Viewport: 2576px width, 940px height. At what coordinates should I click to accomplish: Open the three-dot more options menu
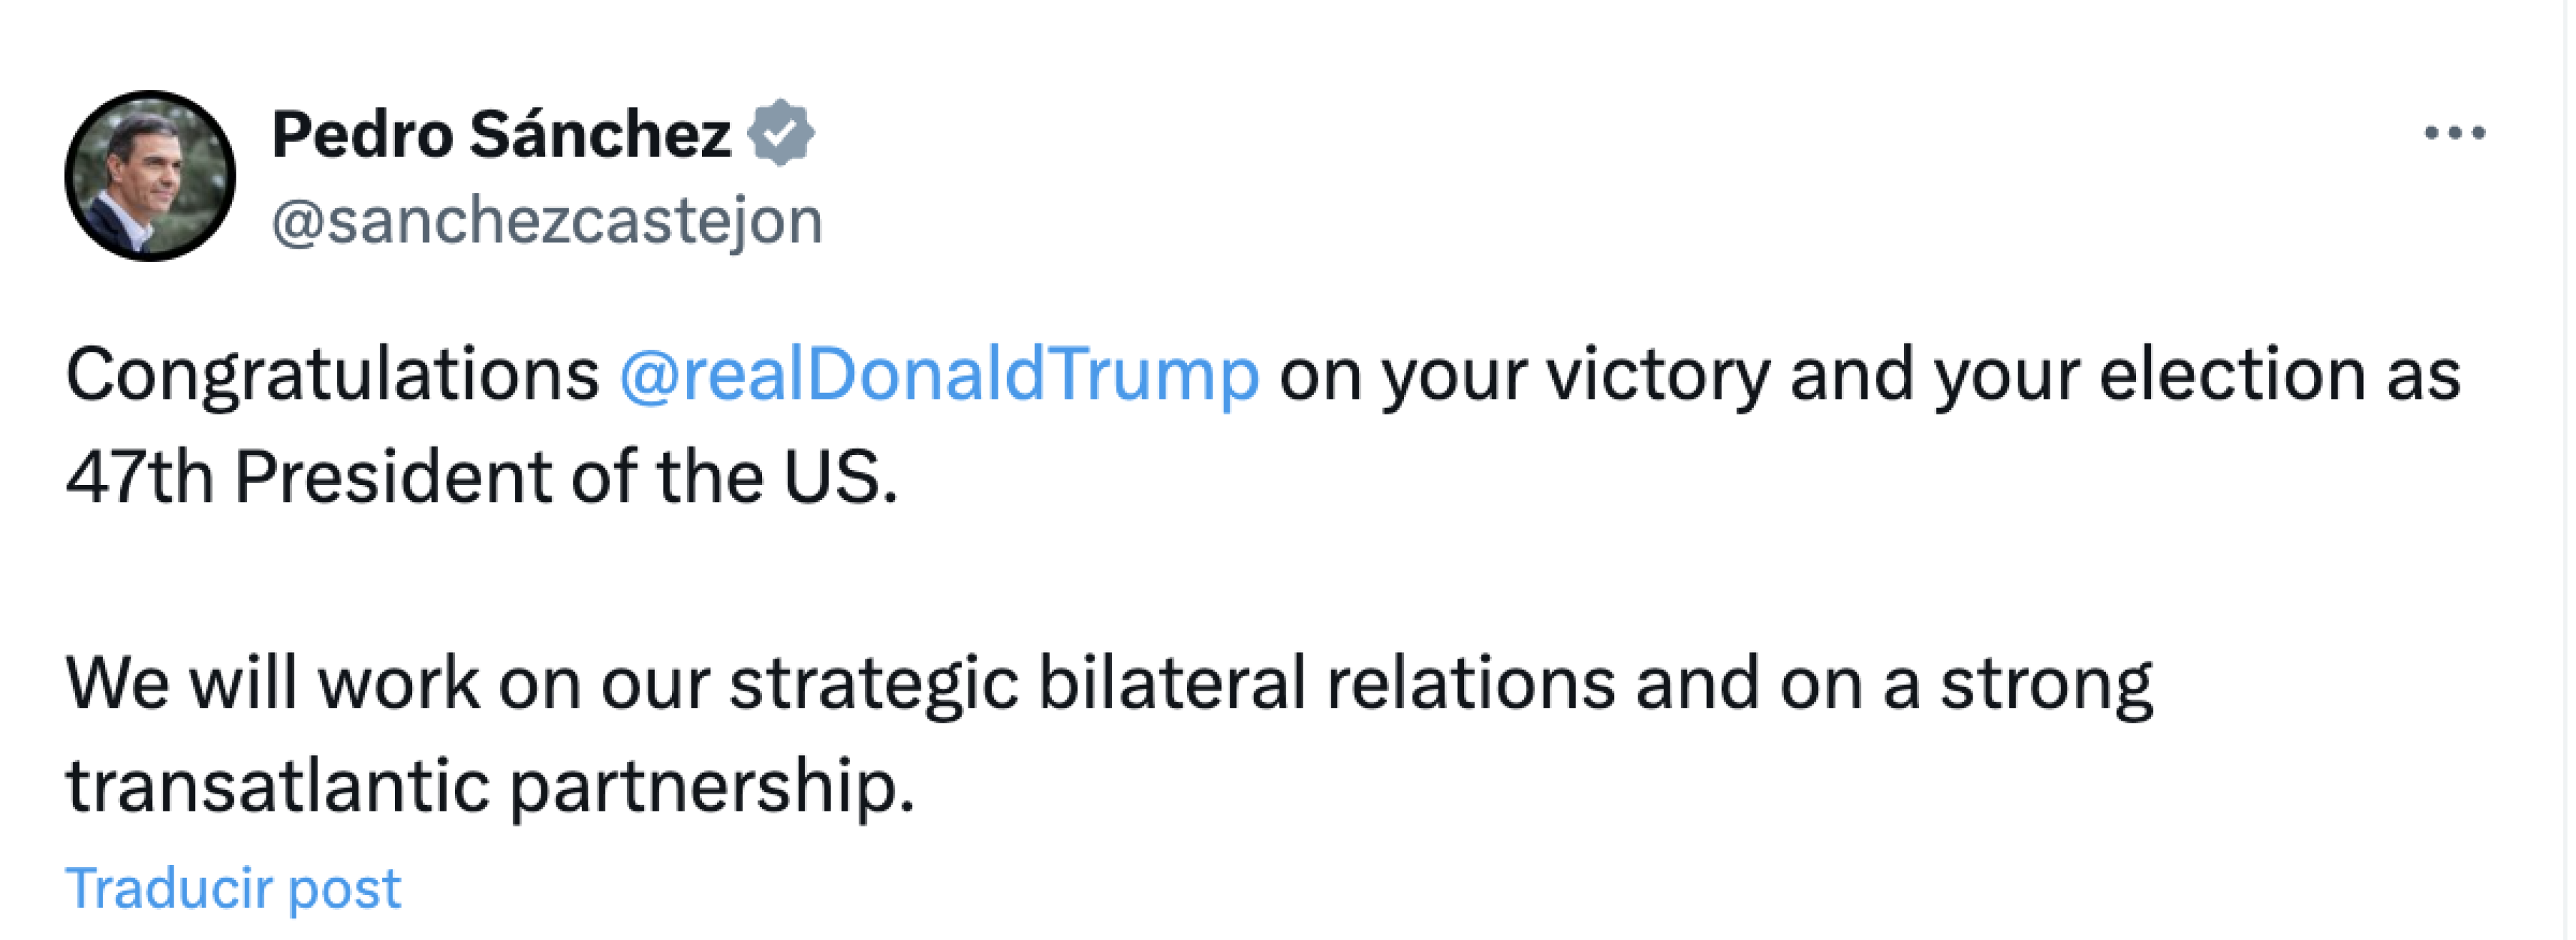pyautogui.click(x=2454, y=132)
